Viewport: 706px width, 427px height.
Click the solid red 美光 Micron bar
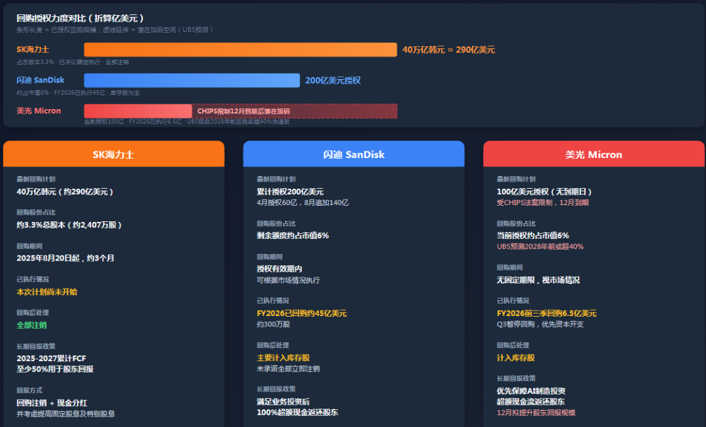pyautogui.click(x=138, y=111)
